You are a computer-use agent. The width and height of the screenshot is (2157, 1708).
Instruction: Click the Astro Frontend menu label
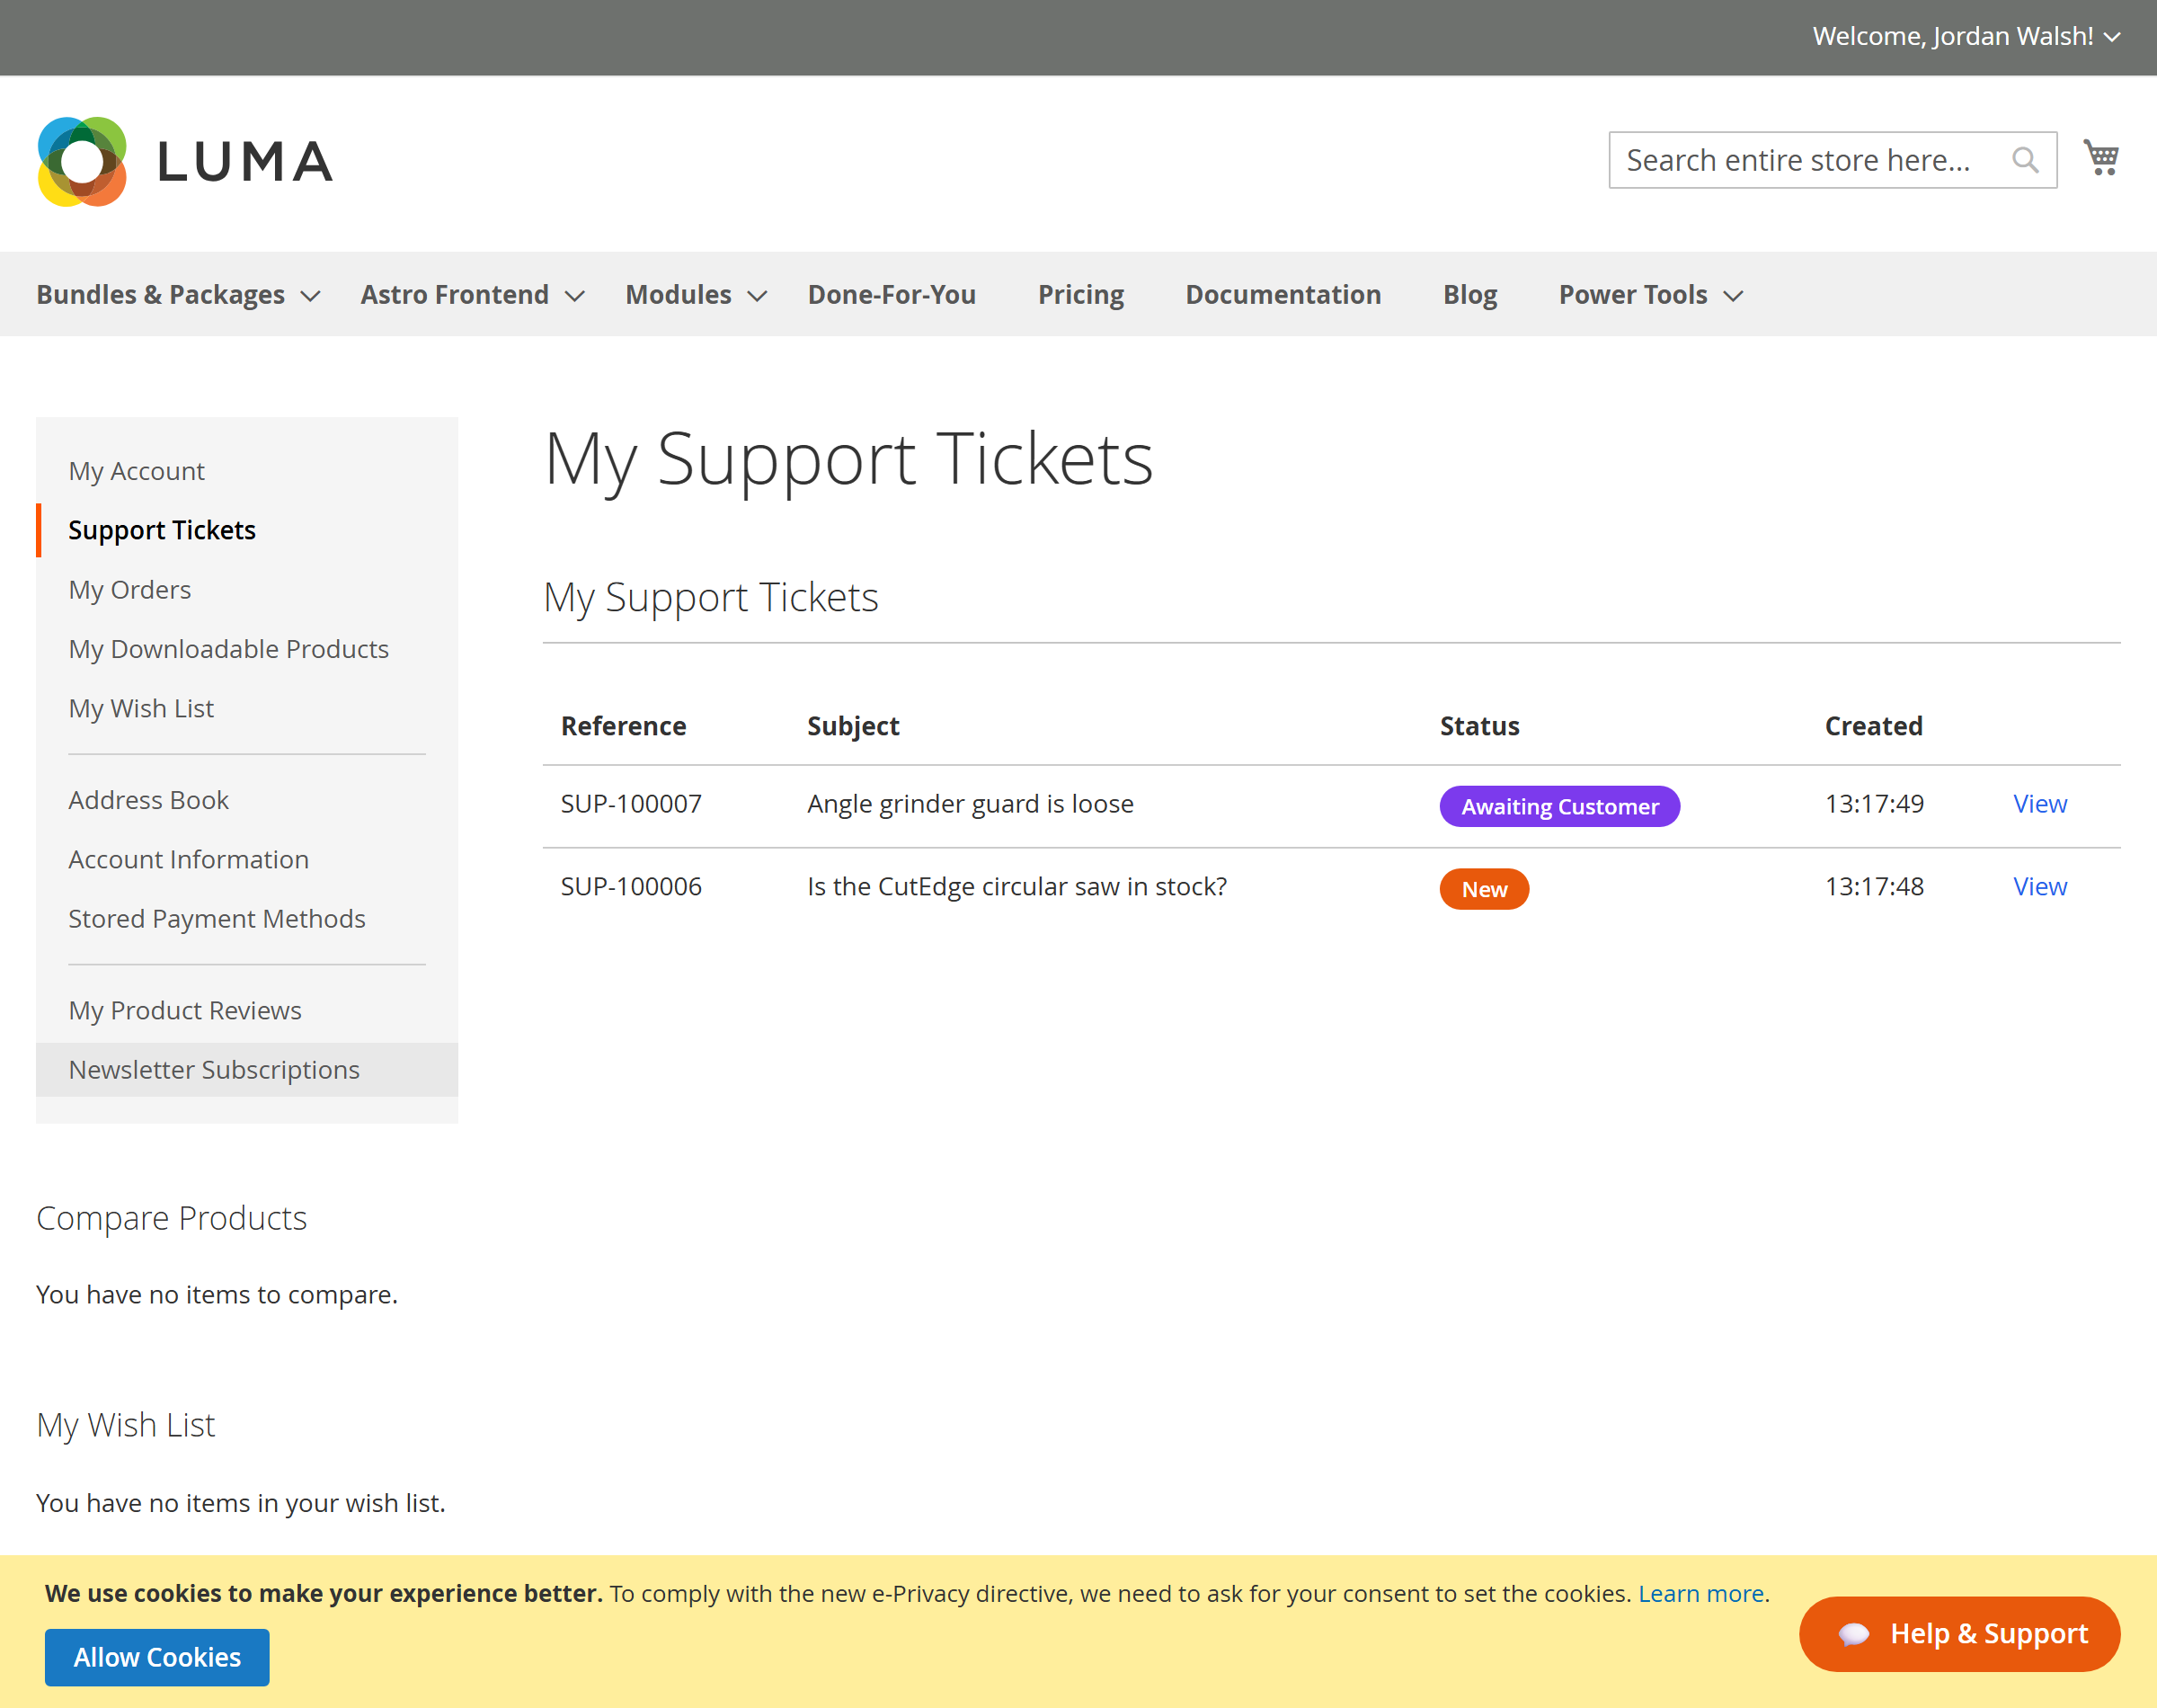coord(455,295)
